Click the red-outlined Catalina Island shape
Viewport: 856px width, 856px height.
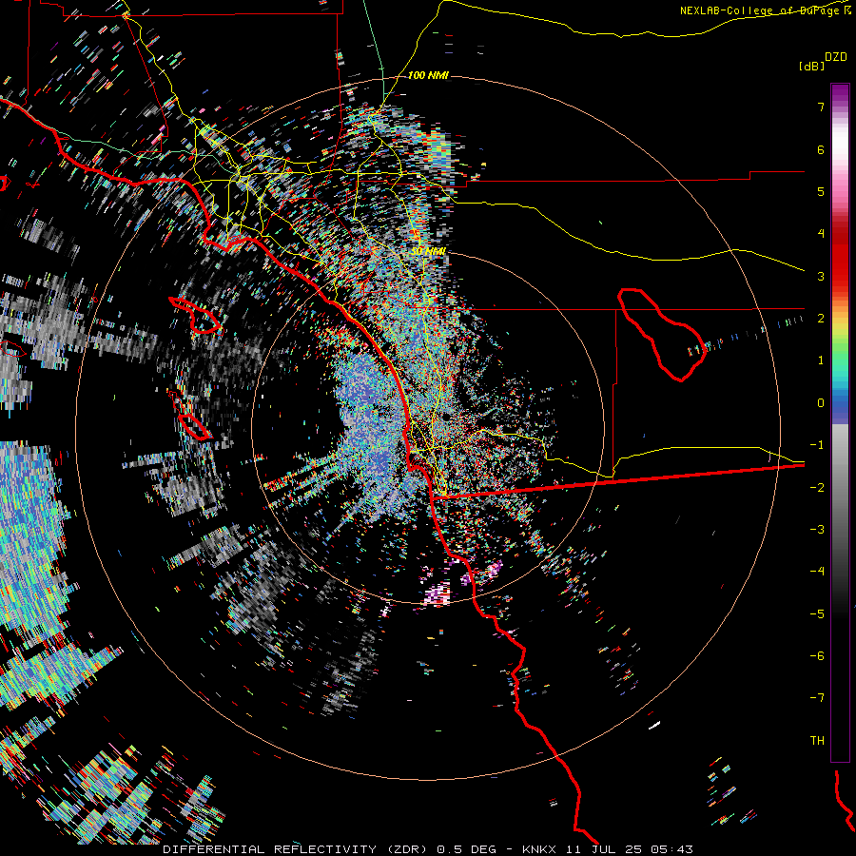(x=195, y=315)
